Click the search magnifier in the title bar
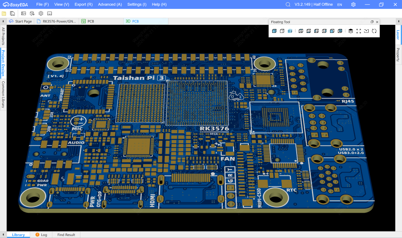 point(288,4)
